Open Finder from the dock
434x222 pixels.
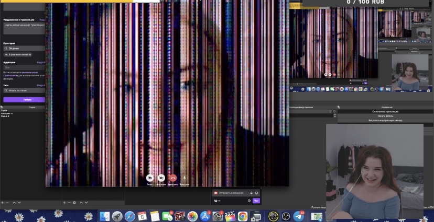click(105, 216)
